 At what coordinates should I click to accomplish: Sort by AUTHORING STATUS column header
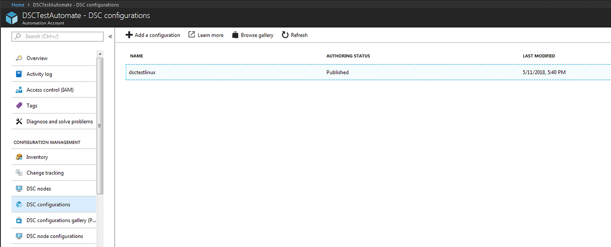(x=348, y=56)
